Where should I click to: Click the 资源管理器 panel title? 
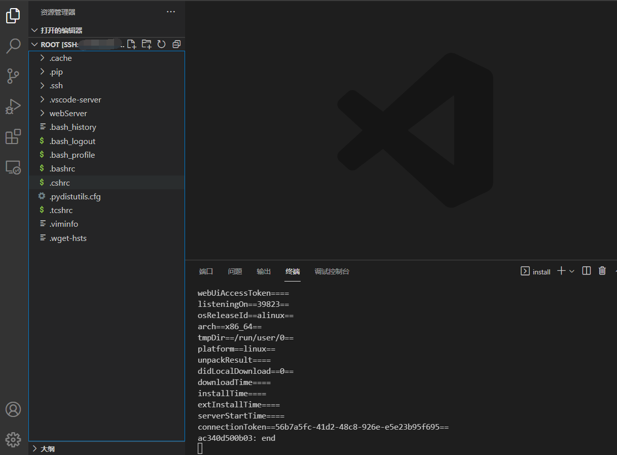(x=58, y=12)
